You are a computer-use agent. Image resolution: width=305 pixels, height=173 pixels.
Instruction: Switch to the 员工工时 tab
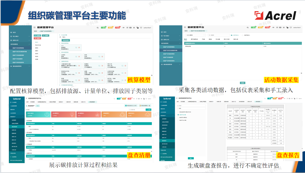(x=227, y=39)
